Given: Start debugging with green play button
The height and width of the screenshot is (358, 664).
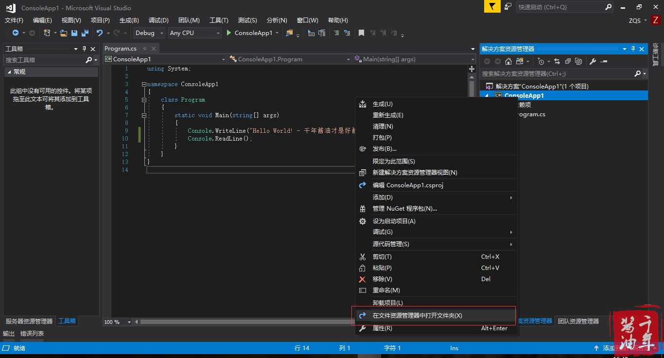Looking at the screenshot, I should pyautogui.click(x=229, y=33).
